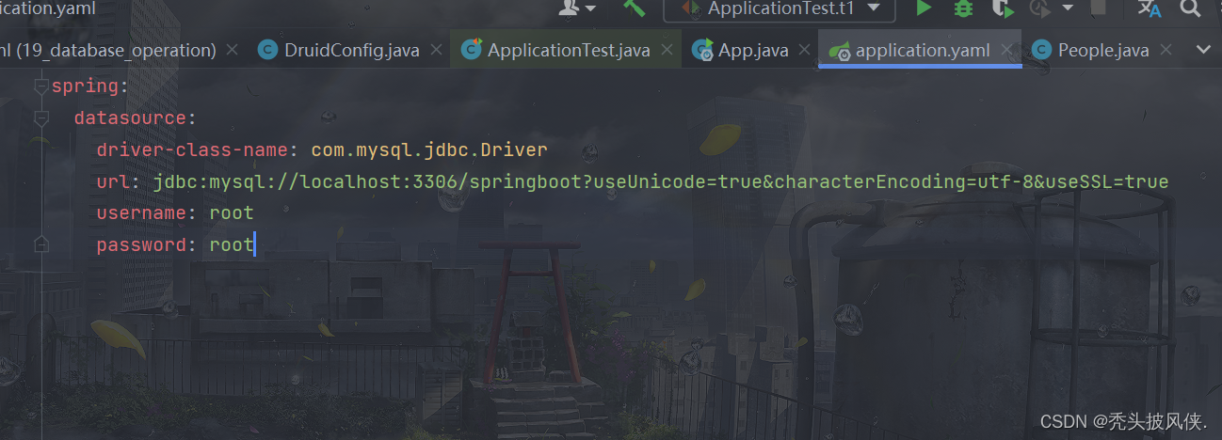The image size is (1222, 440).
Task: Click the Build project hammer icon
Action: point(633,8)
